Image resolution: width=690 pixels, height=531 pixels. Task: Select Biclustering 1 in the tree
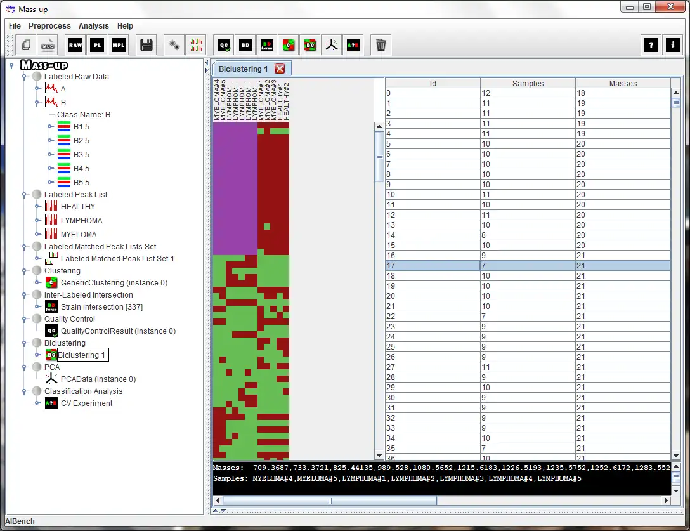(82, 355)
